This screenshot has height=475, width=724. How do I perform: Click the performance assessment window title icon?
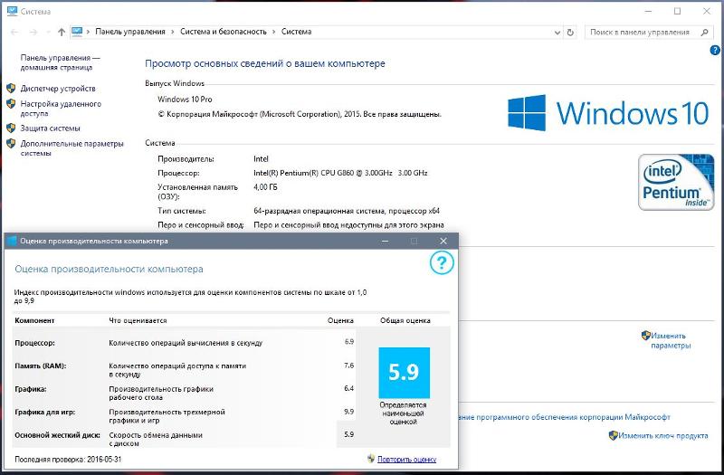pos(12,241)
